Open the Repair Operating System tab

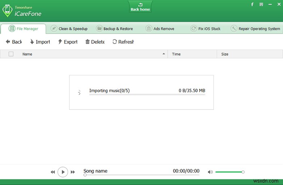[x=255, y=29]
